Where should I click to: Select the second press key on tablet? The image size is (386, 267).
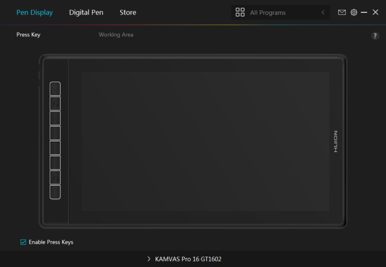pyautogui.click(x=55, y=104)
